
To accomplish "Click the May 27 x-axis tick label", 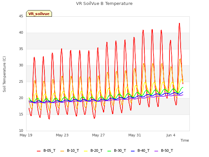I will click(98, 135).
